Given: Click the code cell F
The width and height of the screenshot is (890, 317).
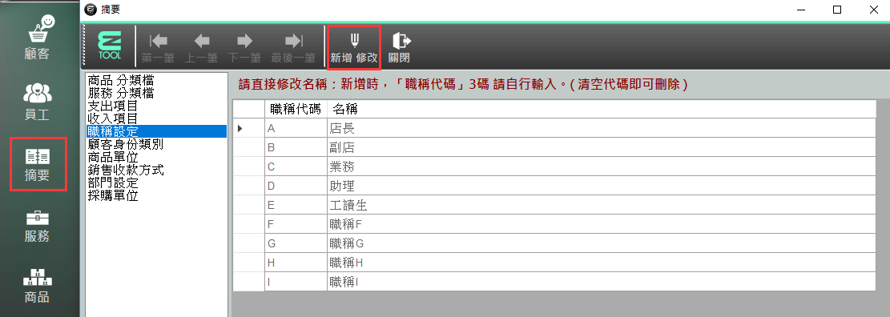Looking at the screenshot, I should coord(296,225).
